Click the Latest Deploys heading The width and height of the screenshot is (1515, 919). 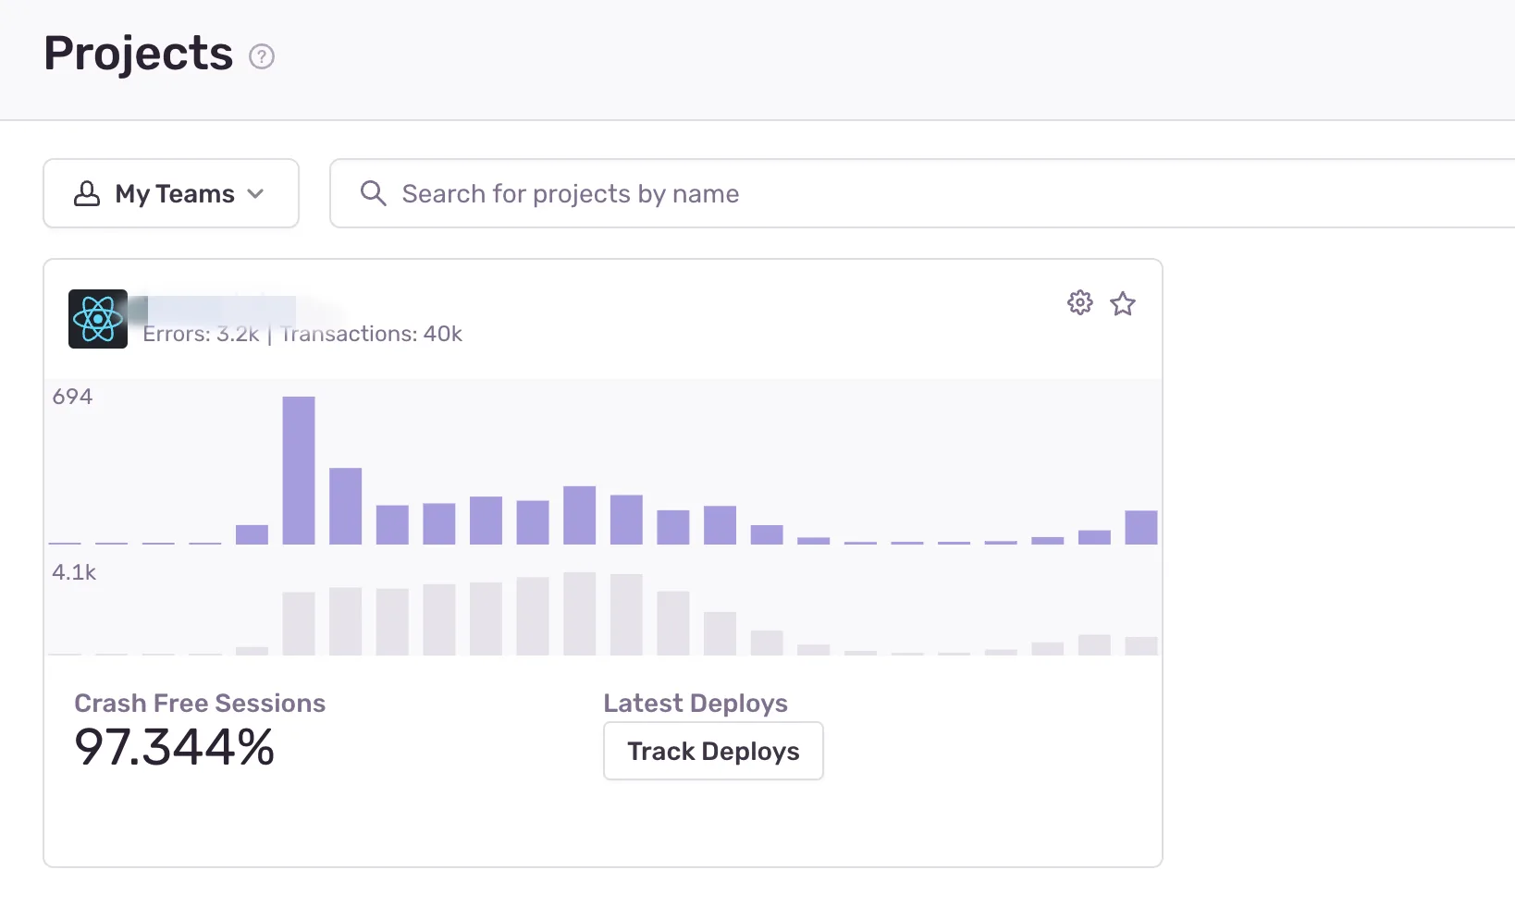[x=696, y=704]
